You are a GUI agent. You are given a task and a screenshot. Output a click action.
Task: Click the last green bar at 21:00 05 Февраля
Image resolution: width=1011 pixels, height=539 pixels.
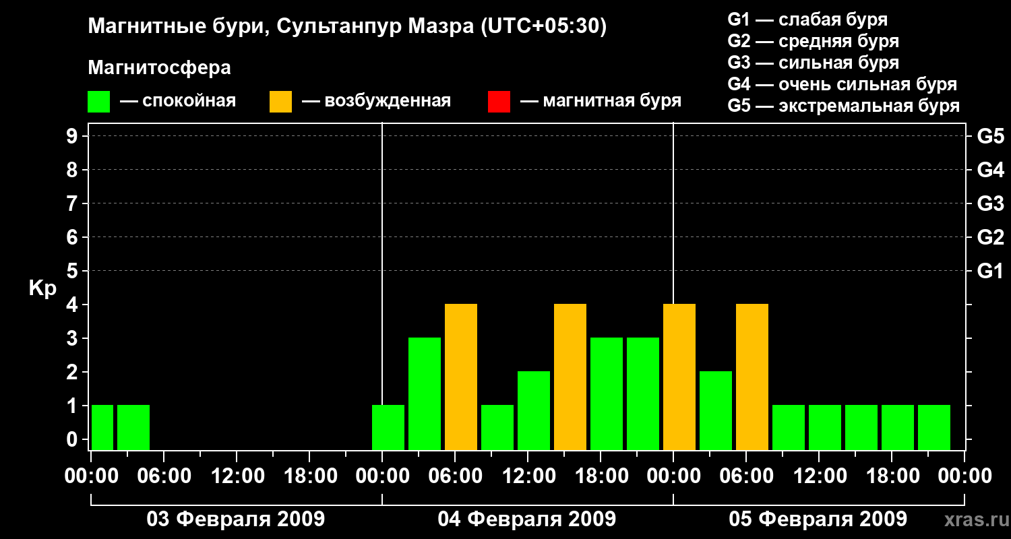coord(934,428)
